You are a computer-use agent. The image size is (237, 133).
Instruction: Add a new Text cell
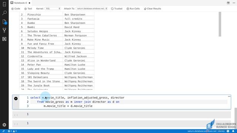tap(28, 9)
